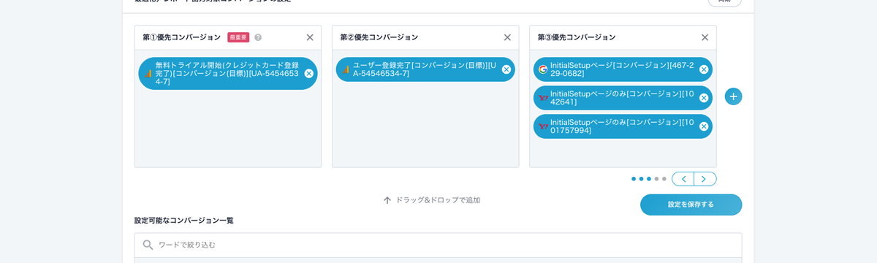Click Yahoo icon on 1001757994 chip
Screen dimensions: 877x263
(543, 126)
